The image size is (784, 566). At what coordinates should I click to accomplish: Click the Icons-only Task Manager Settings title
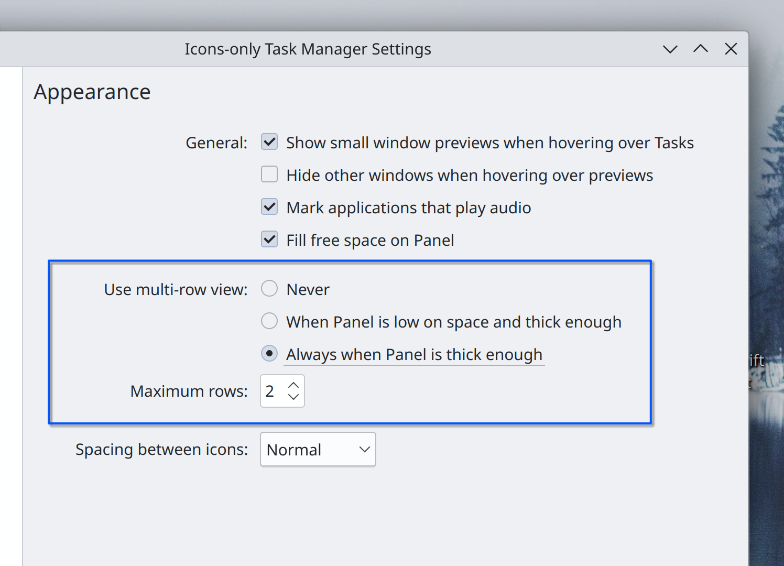tap(308, 49)
